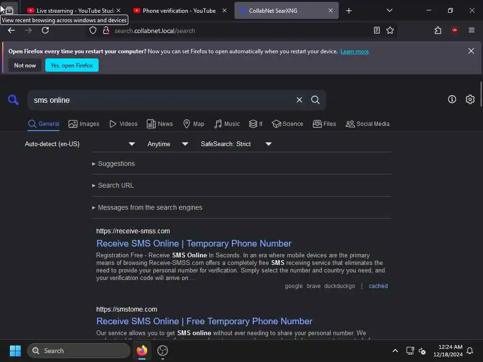483x362 pixels.
Task: Click the https://smstome.com URL text
Action: coord(126,309)
